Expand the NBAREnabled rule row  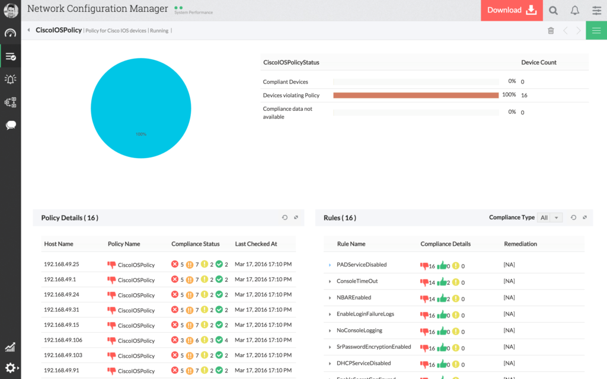[x=330, y=298]
